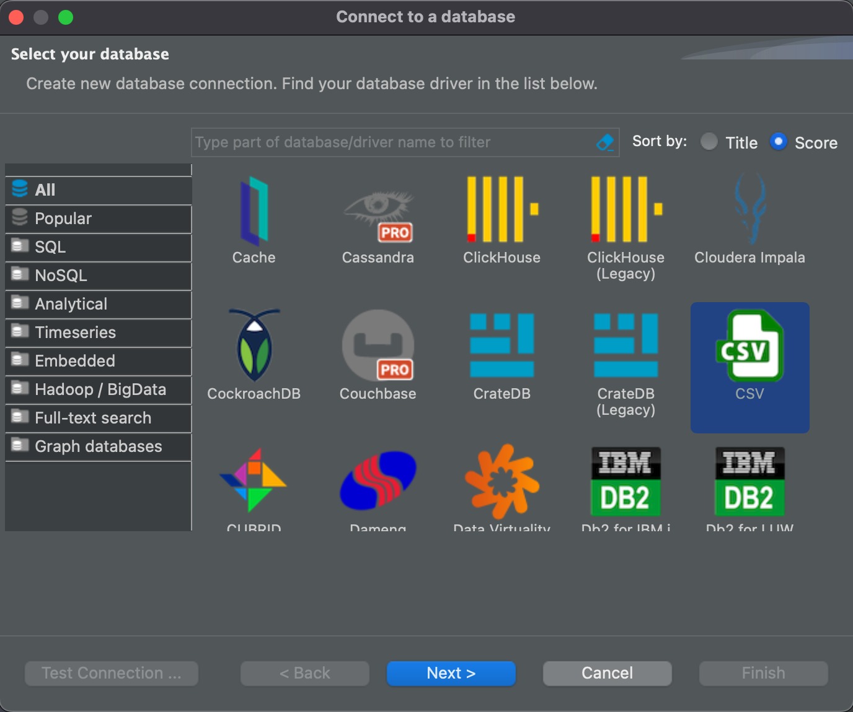Screen dimensions: 853x712
Task: Click the Test Connection ... button
Action: (112, 673)
